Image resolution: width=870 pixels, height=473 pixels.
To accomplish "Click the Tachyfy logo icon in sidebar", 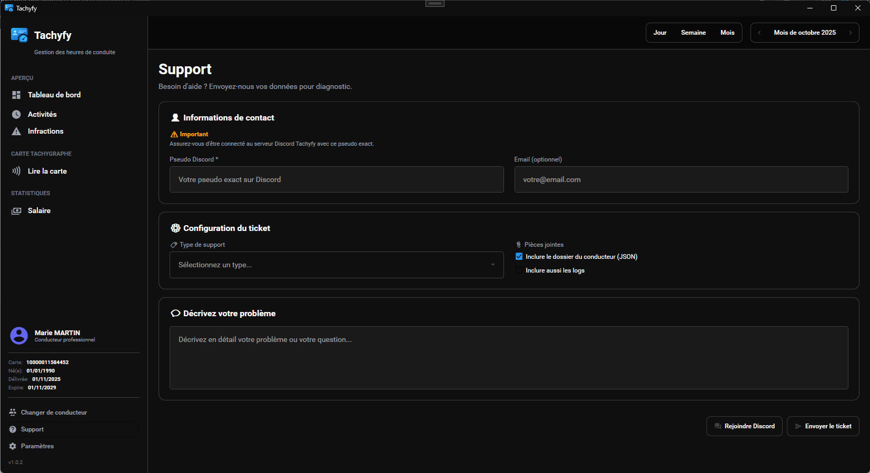I will point(19,35).
